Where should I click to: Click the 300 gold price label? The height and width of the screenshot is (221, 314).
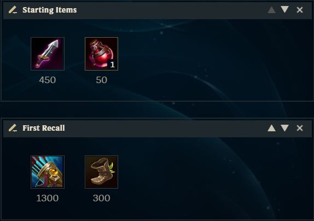click(x=101, y=198)
